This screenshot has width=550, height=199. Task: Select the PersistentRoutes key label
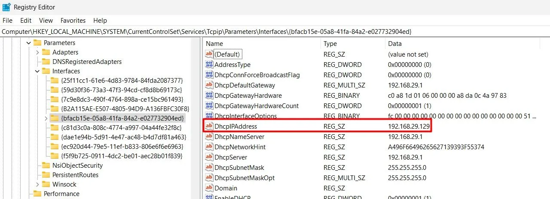75,175
